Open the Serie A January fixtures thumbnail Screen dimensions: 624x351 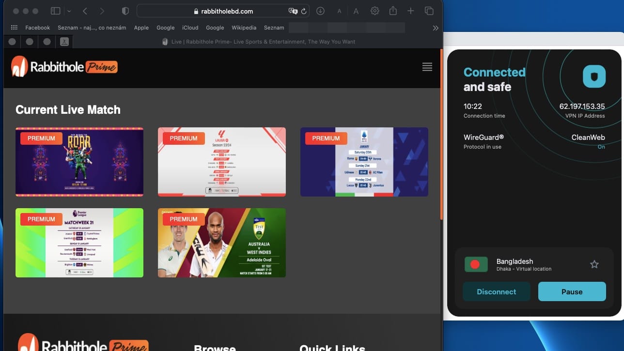[x=364, y=162]
